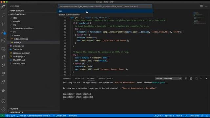This screenshot has height=118, width=210.
Task: Expand the NPM Scripts section
Action: pyautogui.click(x=33, y=112)
